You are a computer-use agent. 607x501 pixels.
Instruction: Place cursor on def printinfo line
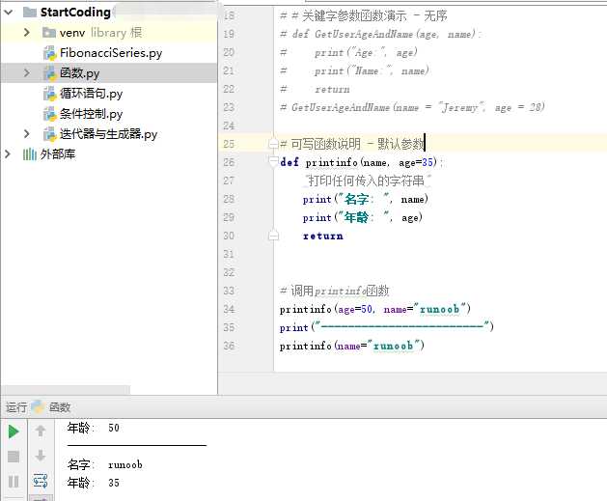pos(361,162)
